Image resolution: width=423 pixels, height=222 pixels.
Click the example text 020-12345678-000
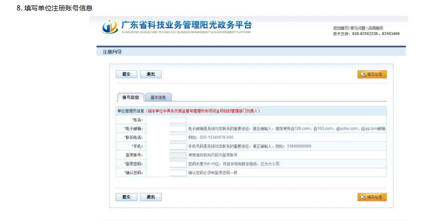coord(216,137)
